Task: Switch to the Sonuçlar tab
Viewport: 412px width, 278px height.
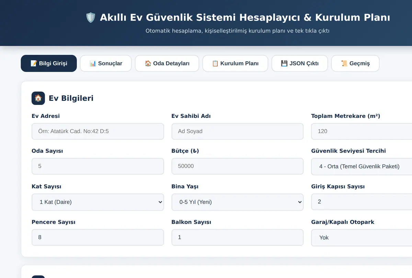Action: pyautogui.click(x=106, y=63)
